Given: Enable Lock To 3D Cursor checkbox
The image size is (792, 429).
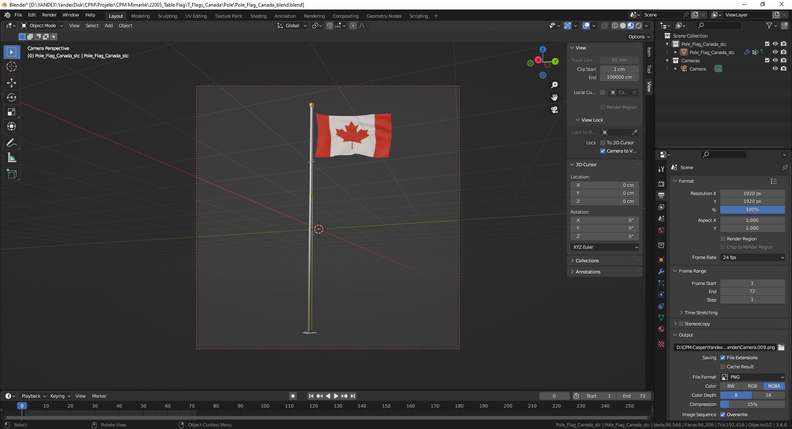Looking at the screenshot, I should click(x=603, y=143).
